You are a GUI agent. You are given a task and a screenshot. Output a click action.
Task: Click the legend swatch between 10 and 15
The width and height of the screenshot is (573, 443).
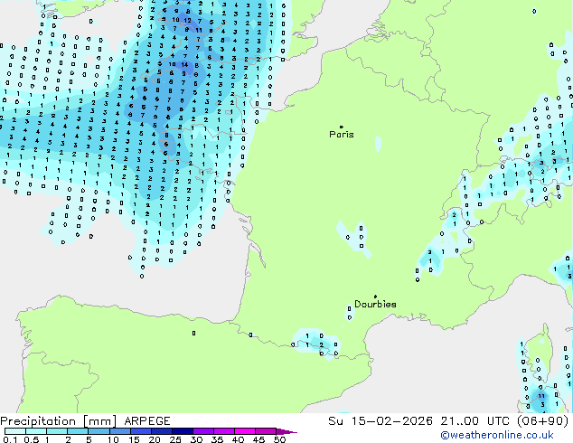[119, 431]
